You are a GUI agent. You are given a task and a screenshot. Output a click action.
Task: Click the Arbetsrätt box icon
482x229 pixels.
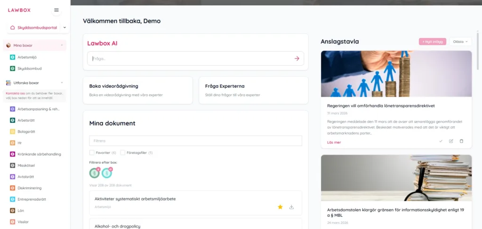(12, 120)
